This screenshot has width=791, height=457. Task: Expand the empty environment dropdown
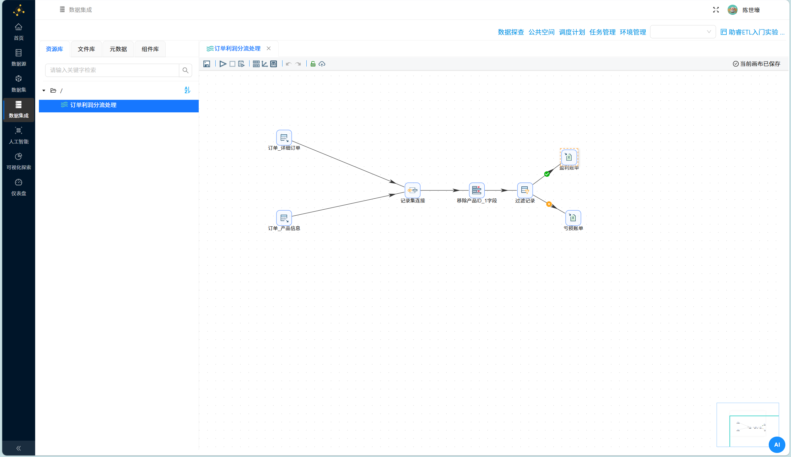pyautogui.click(x=683, y=32)
